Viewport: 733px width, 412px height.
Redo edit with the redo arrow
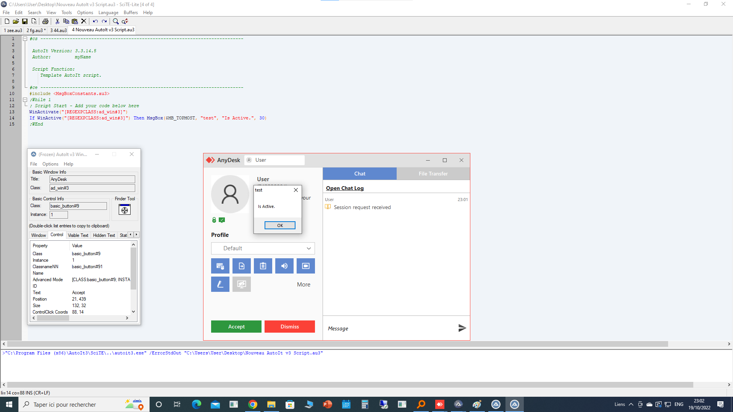point(104,21)
